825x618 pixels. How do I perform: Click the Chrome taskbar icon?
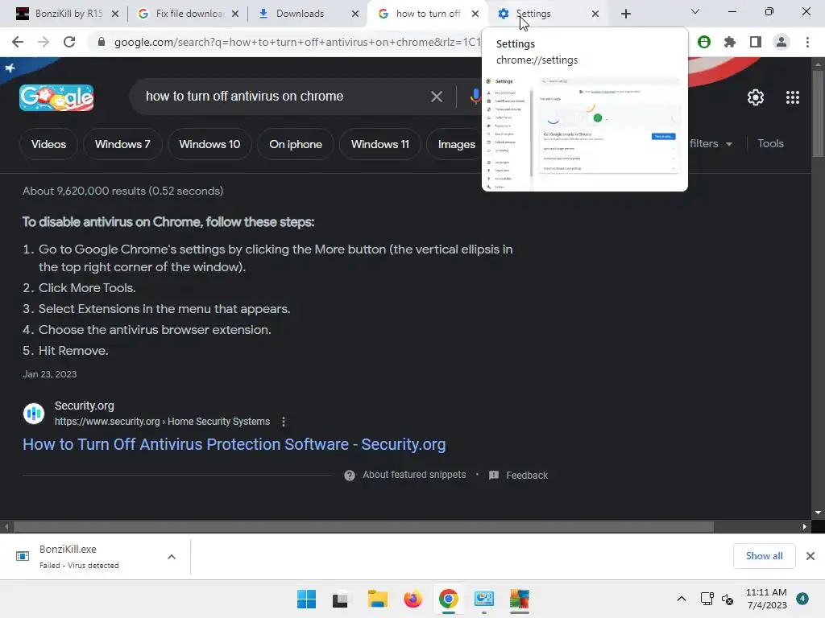tap(448, 599)
